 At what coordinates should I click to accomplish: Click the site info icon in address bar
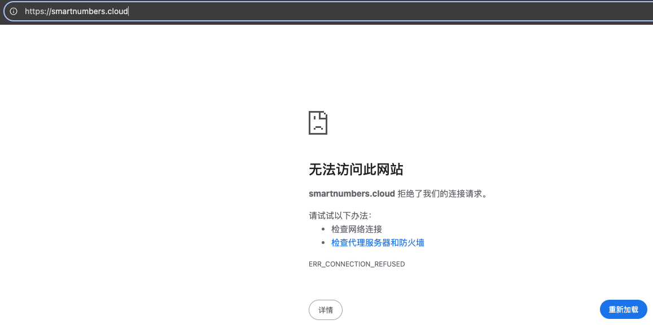coord(14,11)
